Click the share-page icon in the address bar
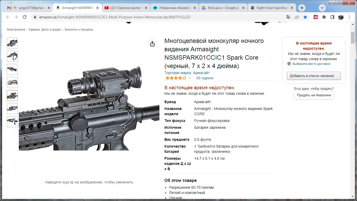Image resolution: width=357 pixels, height=201 pixels. tap(297, 17)
